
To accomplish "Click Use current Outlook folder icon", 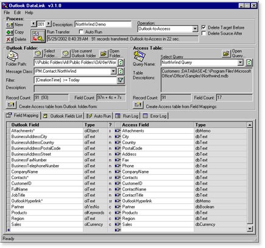I will point(66,54).
